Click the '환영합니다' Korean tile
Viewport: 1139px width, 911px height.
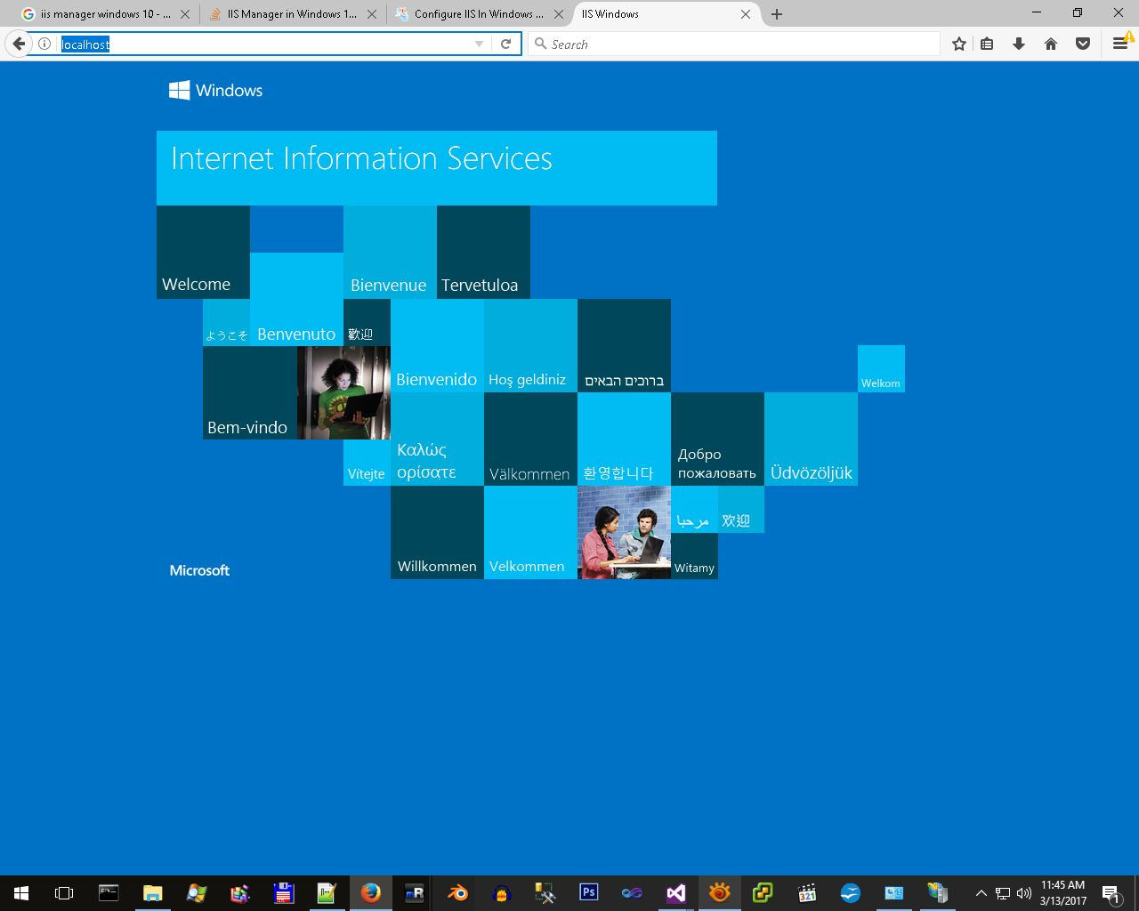pos(624,439)
